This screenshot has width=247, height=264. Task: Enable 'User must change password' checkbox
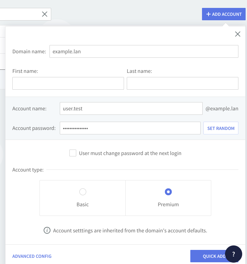73,153
